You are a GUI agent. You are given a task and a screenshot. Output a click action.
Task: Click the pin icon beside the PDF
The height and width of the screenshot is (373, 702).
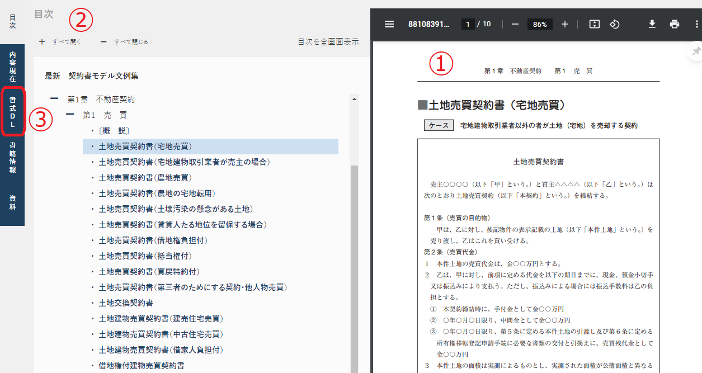click(696, 51)
